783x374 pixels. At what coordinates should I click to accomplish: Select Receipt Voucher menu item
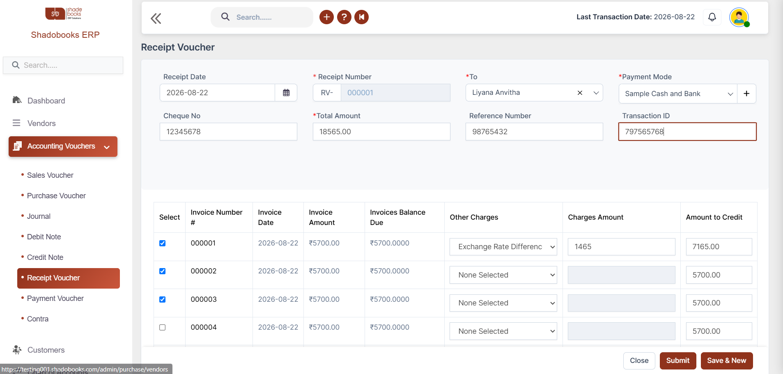click(x=69, y=278)
